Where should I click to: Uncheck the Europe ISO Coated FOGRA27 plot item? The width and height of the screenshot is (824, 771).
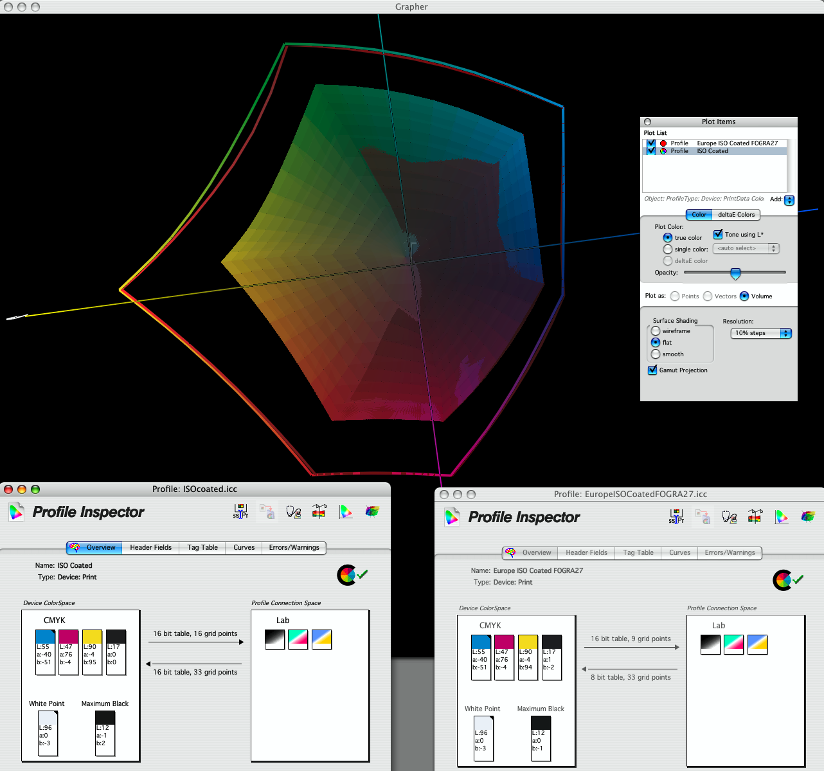coord(651,143)
